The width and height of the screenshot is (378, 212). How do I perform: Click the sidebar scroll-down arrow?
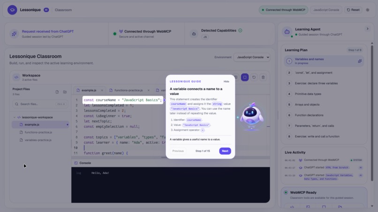(372, 206)
